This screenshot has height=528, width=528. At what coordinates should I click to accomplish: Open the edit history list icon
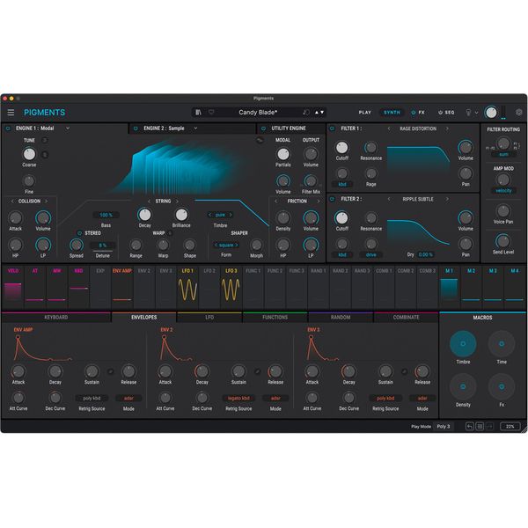[480, 426]
